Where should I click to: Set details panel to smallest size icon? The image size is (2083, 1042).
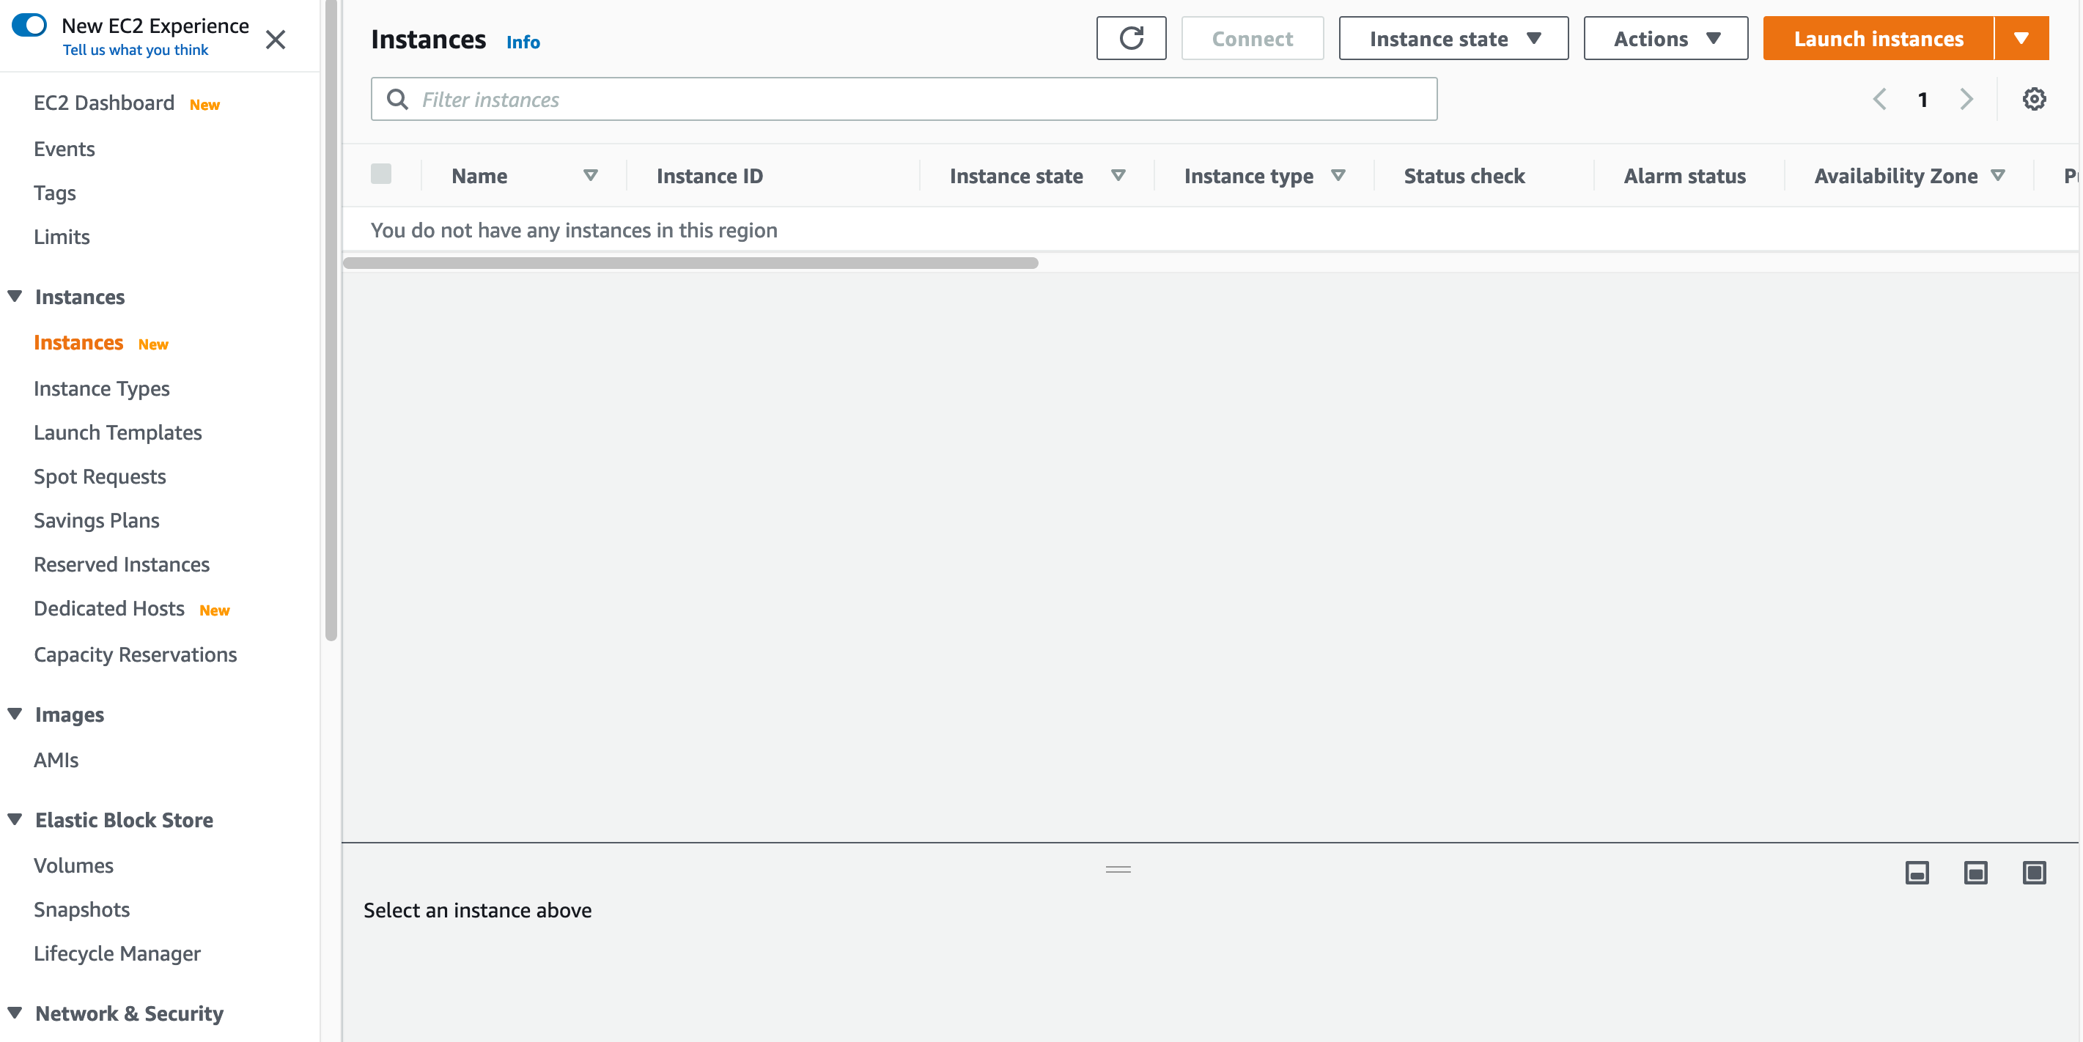click(1917, 873)
